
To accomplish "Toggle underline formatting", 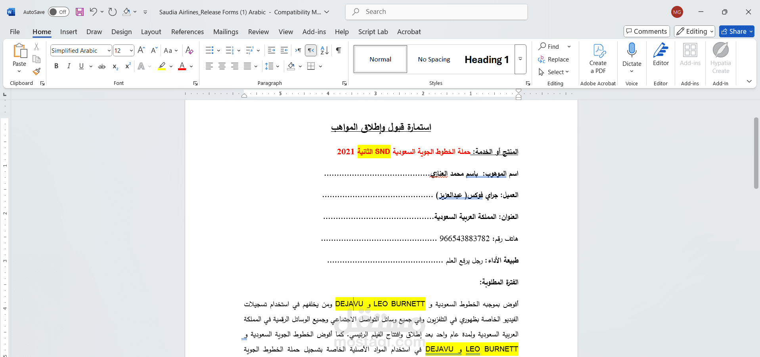I will pyautogui.click(x=81, y=66).
